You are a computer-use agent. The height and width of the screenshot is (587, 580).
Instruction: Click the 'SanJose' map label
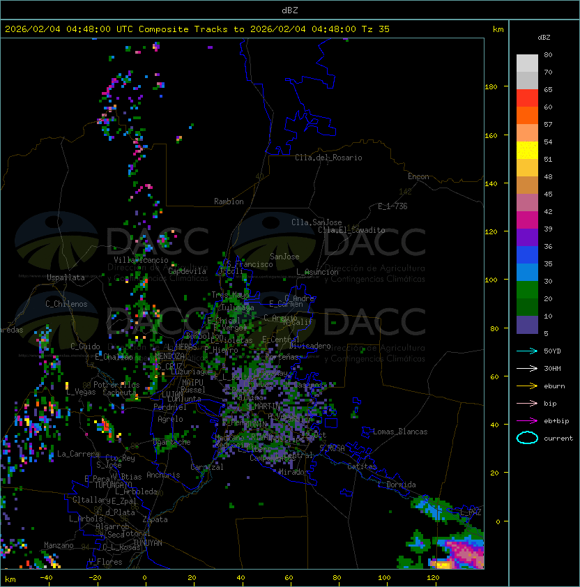(x=284, y=257)
